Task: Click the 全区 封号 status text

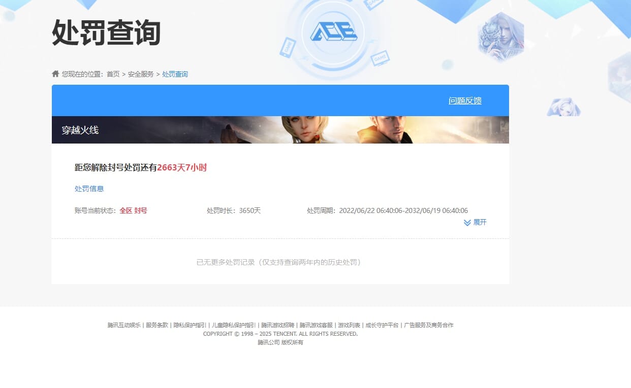Action: (x=133, y=210)
